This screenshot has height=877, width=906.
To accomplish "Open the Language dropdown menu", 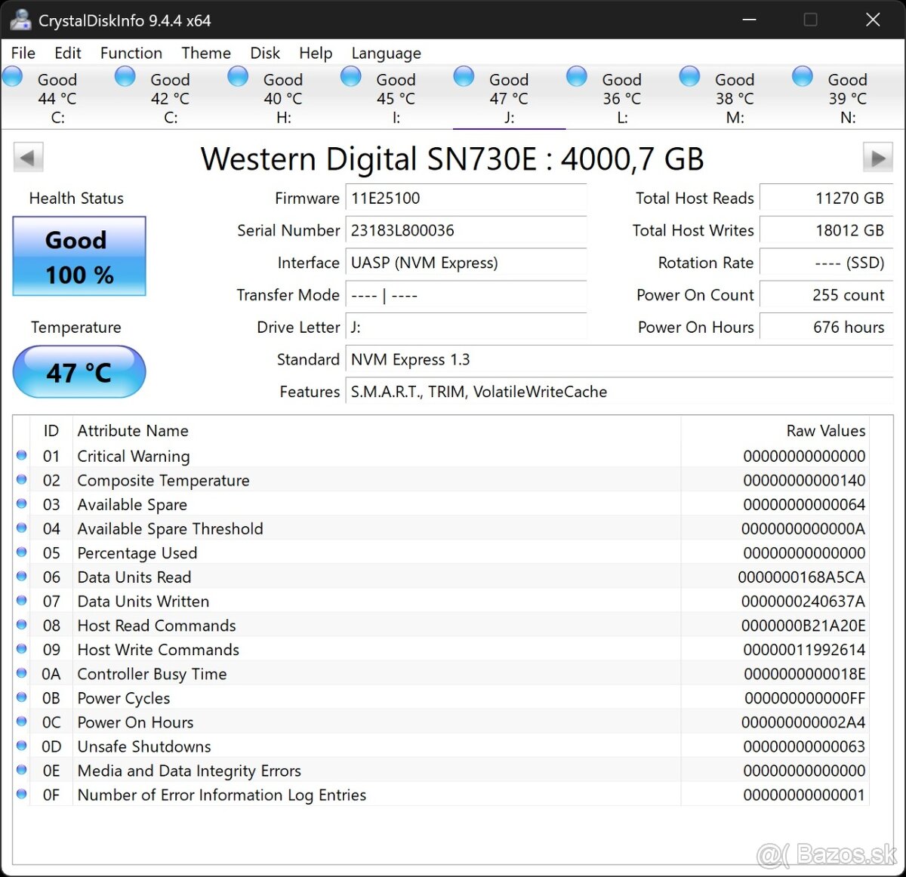I will [x=385, y=53].
